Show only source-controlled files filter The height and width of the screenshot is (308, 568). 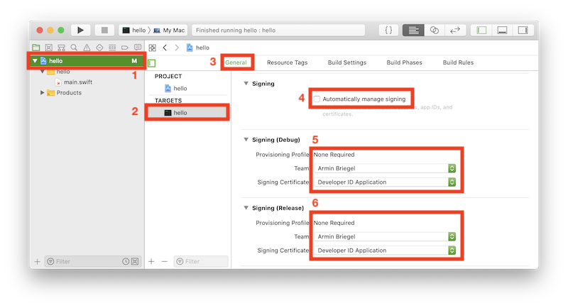point(135,261)
